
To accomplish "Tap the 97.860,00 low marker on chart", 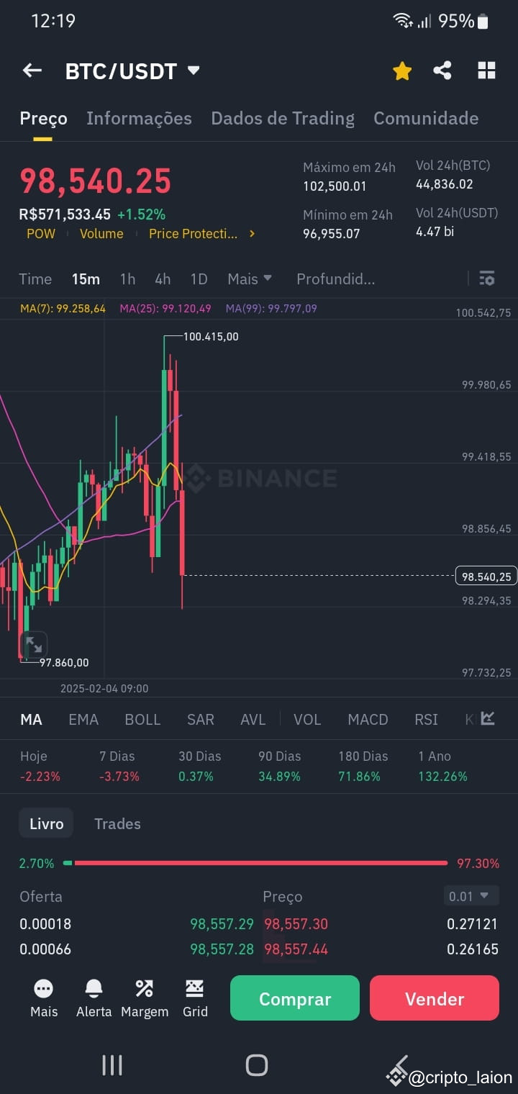I will (64, 663).
